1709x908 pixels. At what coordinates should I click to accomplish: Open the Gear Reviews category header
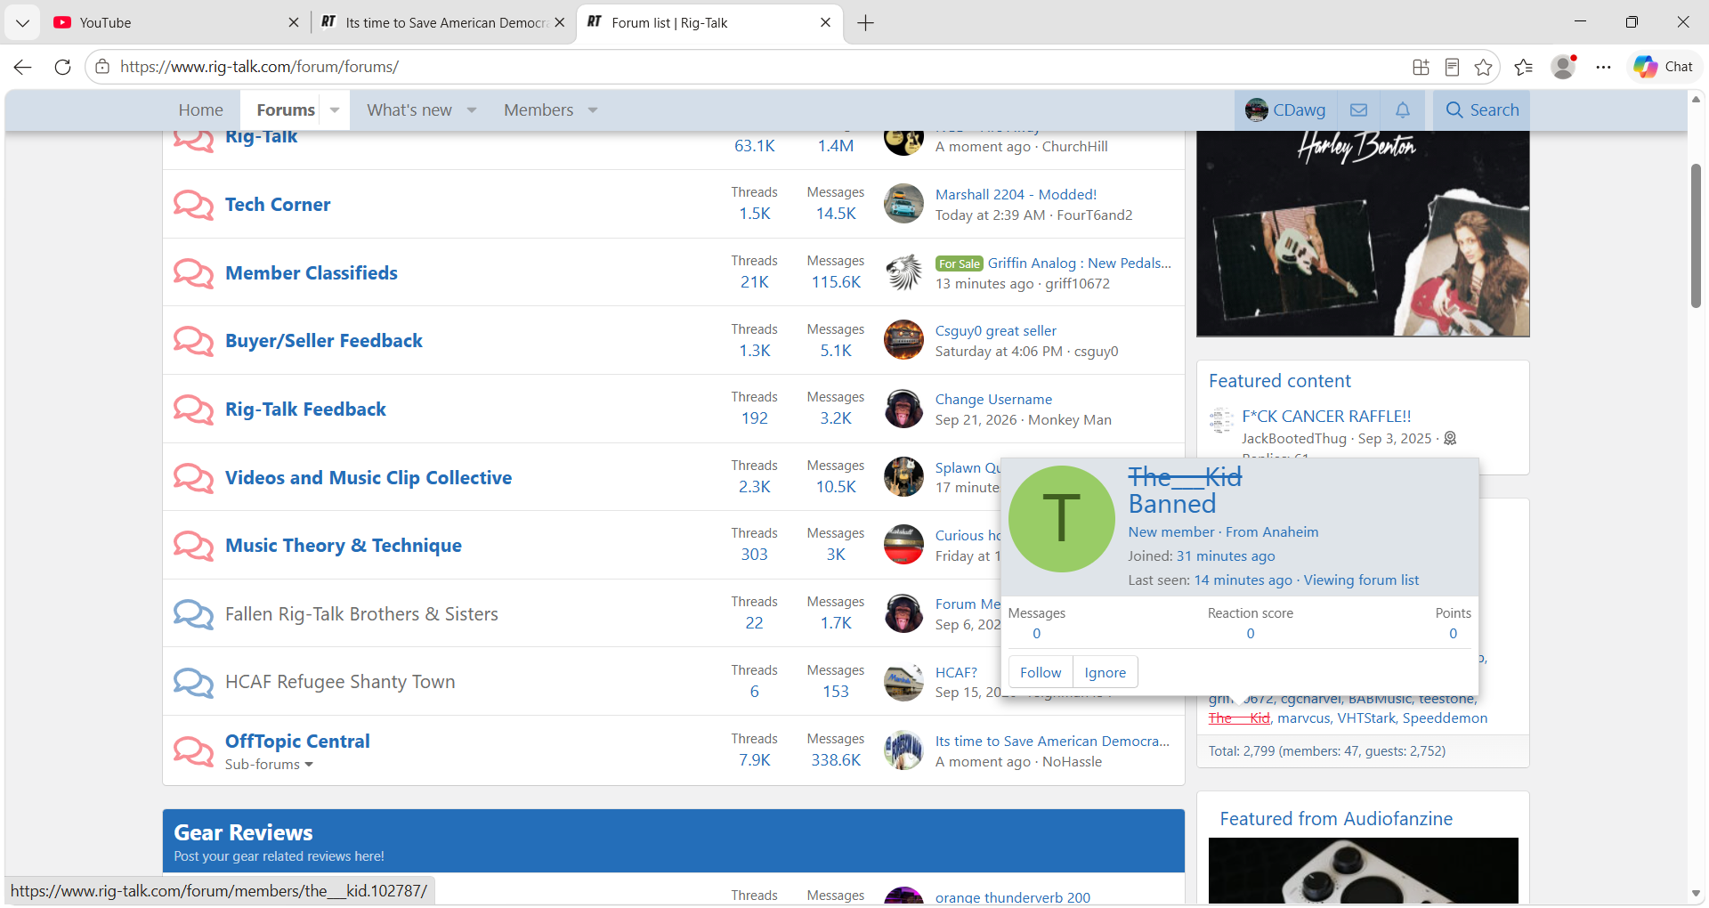(243, 833)
